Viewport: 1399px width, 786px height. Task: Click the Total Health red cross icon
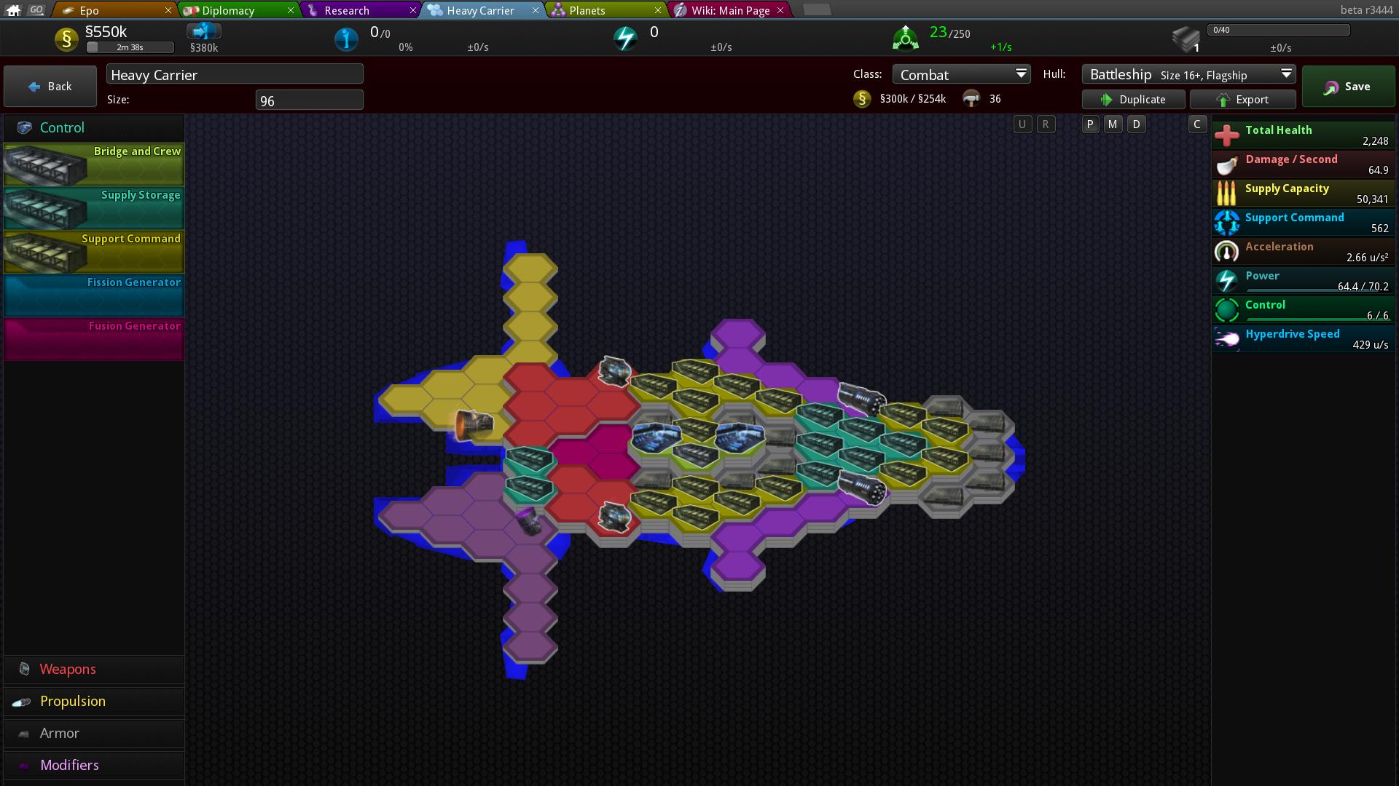click(x=1227, y=135)
